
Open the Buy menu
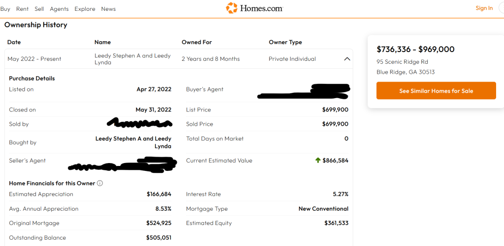click(x=5, y=9)
